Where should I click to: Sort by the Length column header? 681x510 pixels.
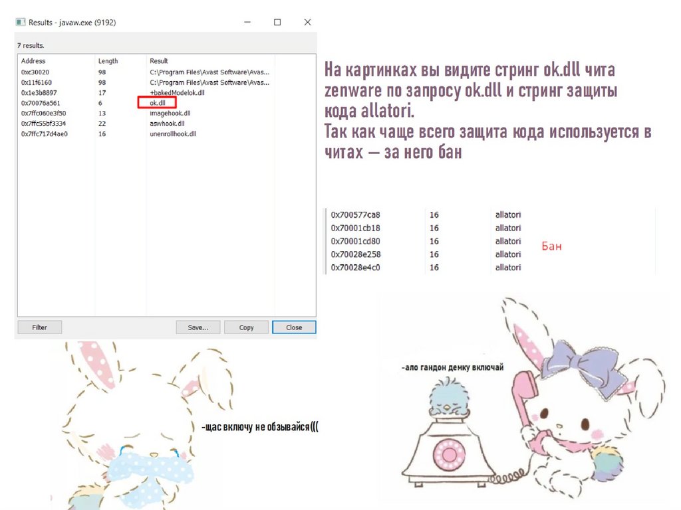[108, 61]
